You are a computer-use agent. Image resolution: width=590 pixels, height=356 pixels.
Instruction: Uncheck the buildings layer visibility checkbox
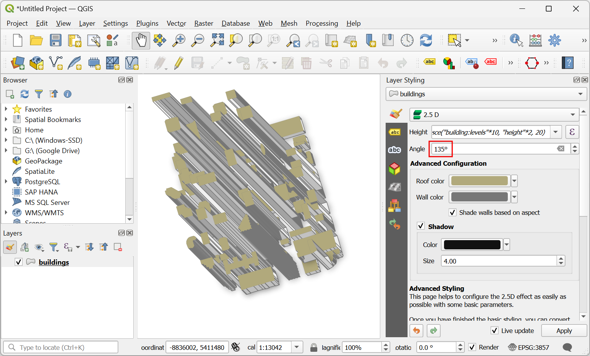pyautogui.click(x=18, y=262)
